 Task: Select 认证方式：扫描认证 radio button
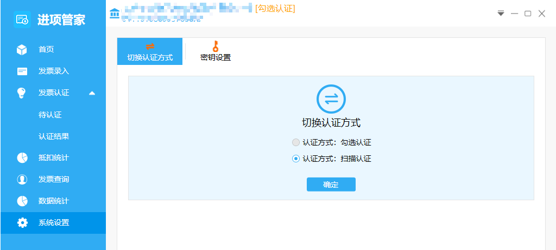pyautogui.click(x=296, y=159)
